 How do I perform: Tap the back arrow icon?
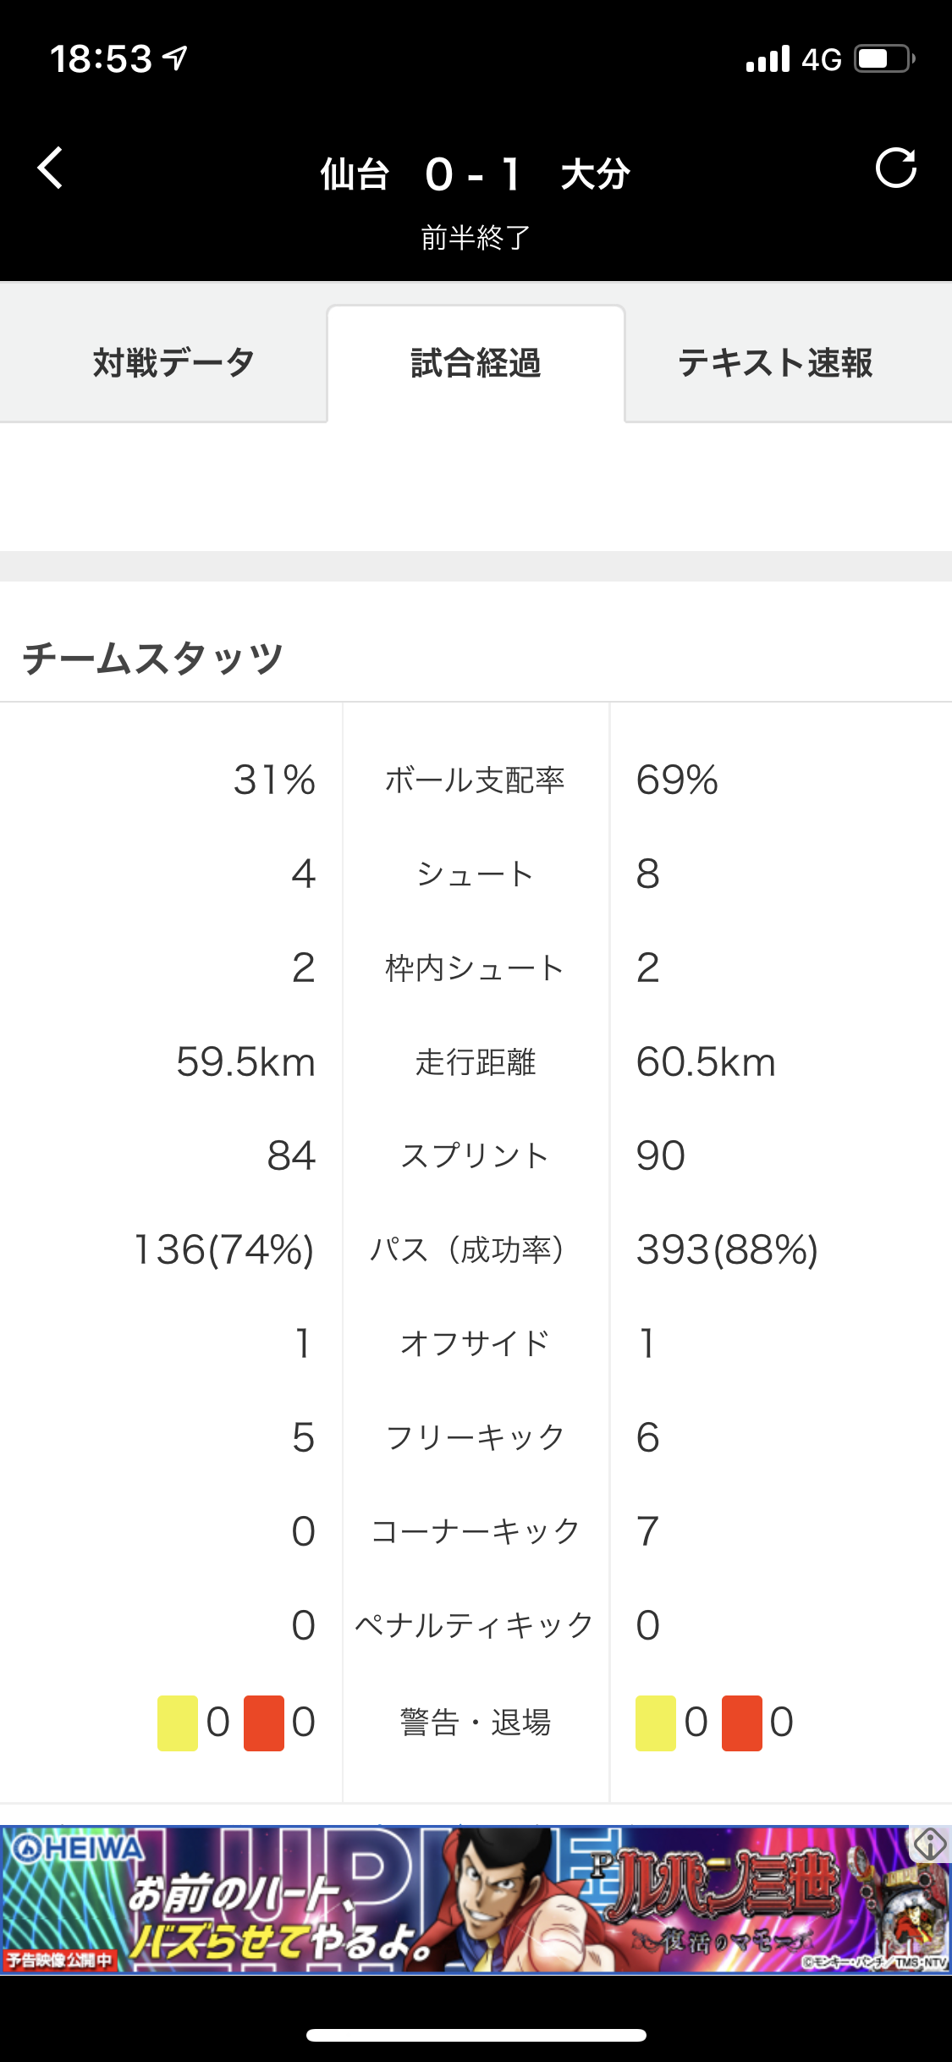(51, 168)
